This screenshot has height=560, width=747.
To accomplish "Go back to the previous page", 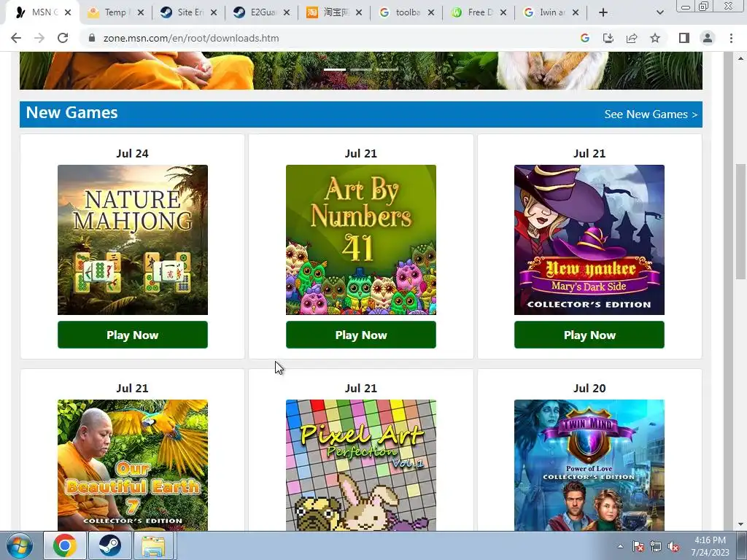I will coord(16,38).
